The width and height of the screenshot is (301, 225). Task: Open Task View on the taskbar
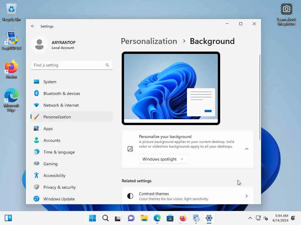(118, 218)
